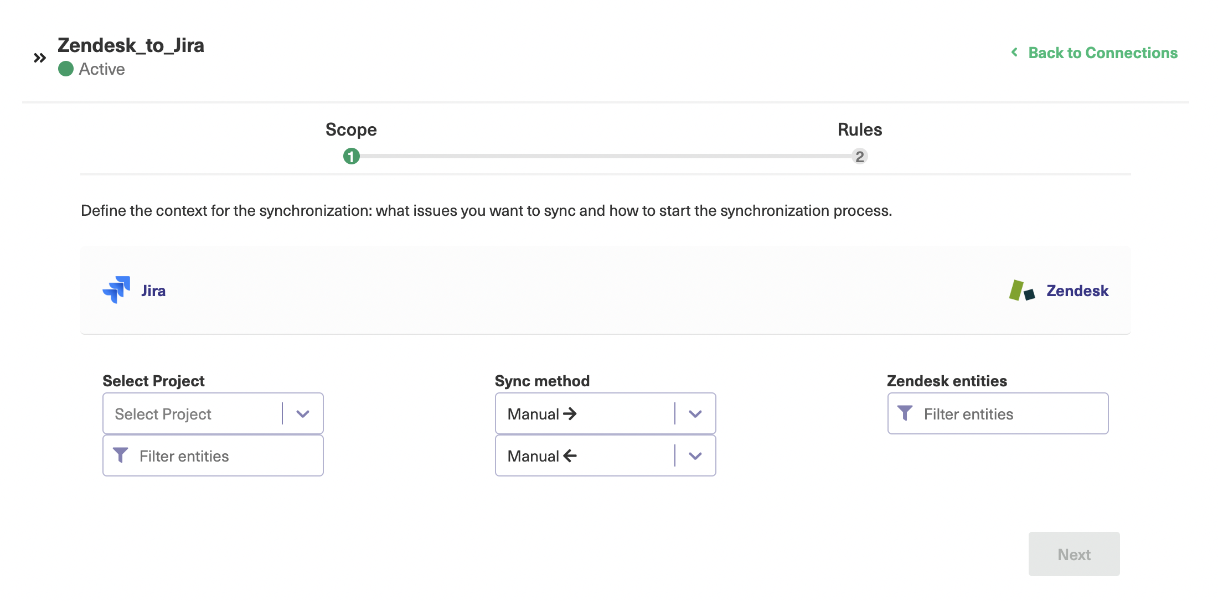Click back chevron beside Back to Connections
The width and height of the screenshot is (1218, 601).
1014,52
